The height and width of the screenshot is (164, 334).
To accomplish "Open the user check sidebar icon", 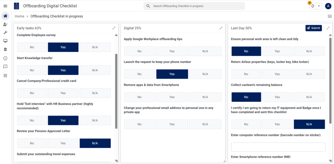I will [5, 24].
